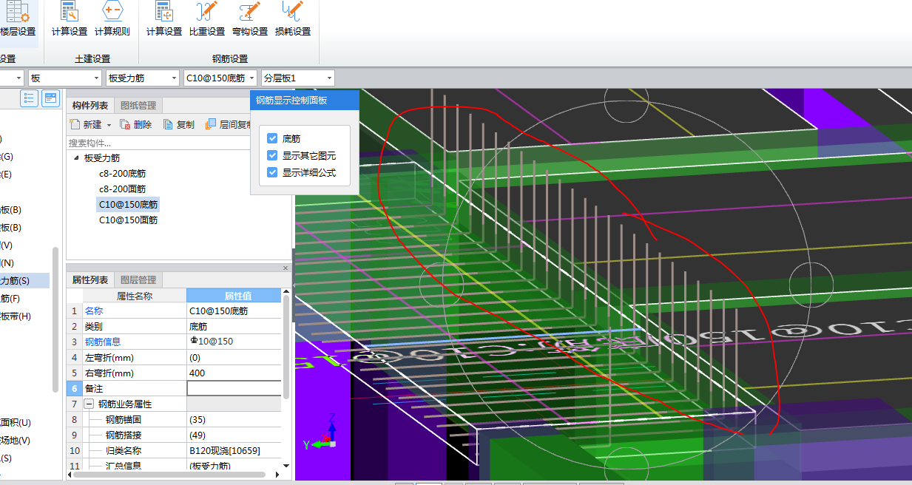The width and height of the screenshot is (912, 485).
Task: Select c8-200面筋 in component list
Action: [x=122, y=189]
